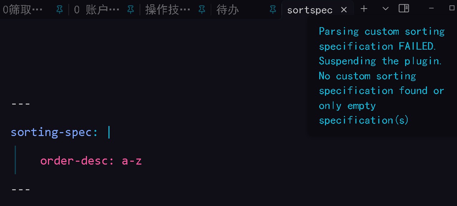
Task: Open a new tab with plus icon
Action: [x=364, y=9]
